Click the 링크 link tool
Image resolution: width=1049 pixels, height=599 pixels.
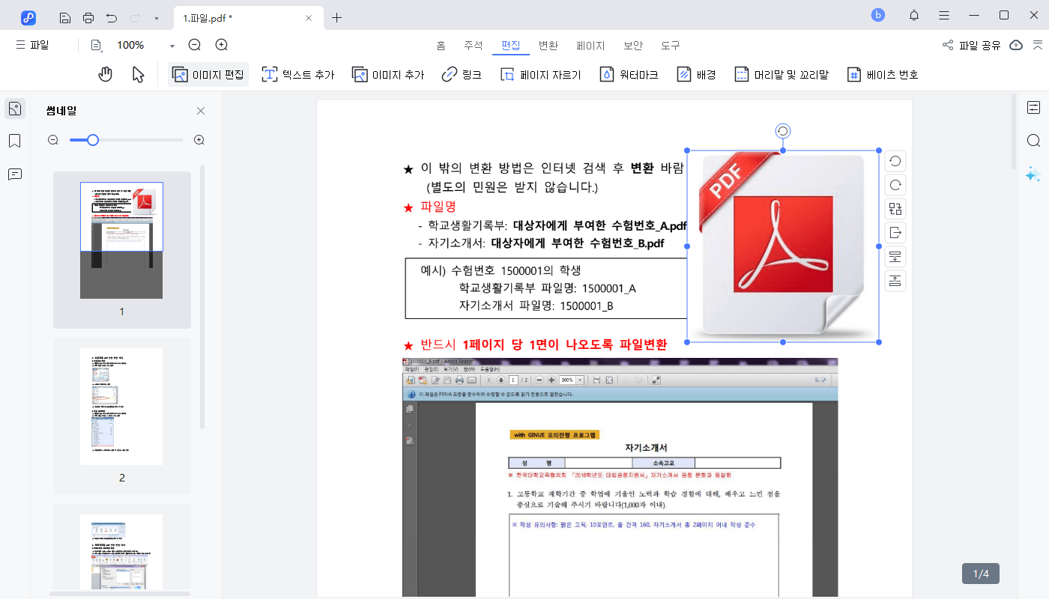(462, 74)
